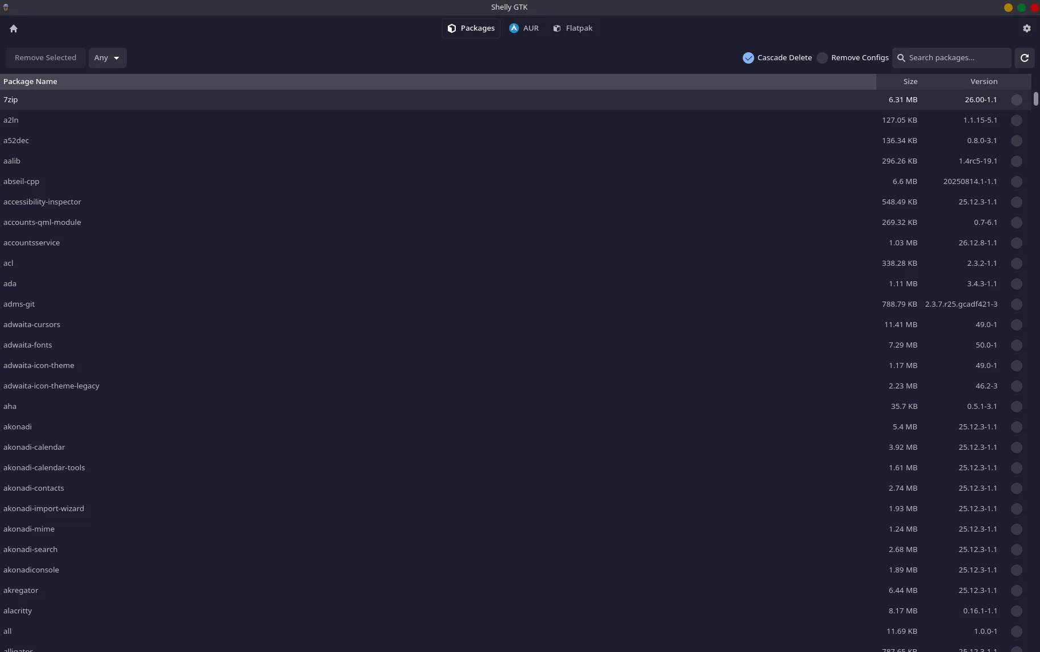Select the a2ln package checkbox
This screenshot has width=1040, height=652.
pos(1017,120)
